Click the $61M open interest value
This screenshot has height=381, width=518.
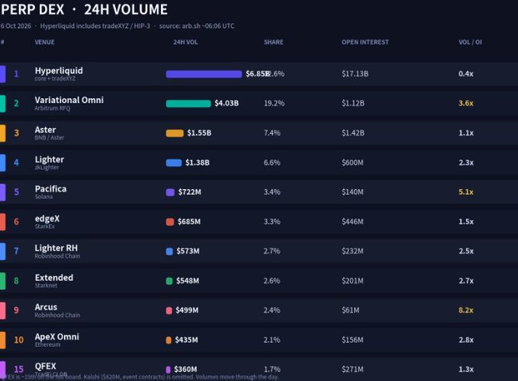[350, 310]
